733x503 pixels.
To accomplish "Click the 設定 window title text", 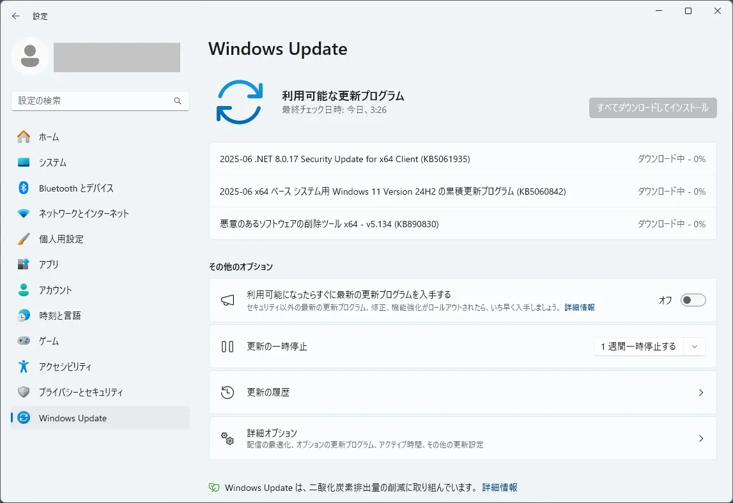I will 40,17.
